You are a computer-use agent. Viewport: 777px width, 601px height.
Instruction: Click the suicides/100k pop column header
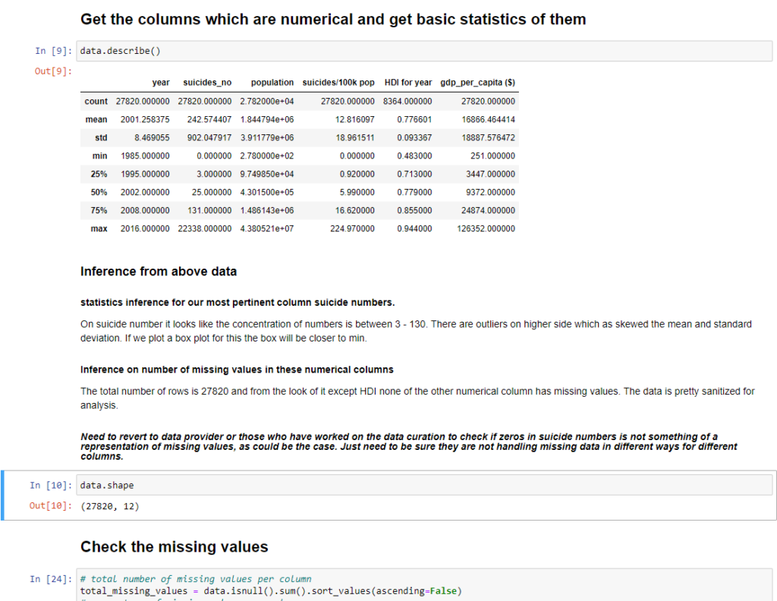(338, 82)
